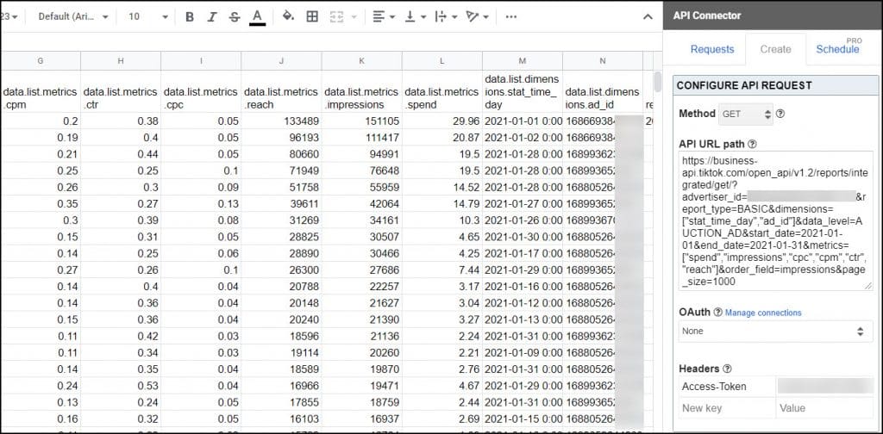Select ctr cell 0.53
The image size is (883, 434).
[121, 385]
